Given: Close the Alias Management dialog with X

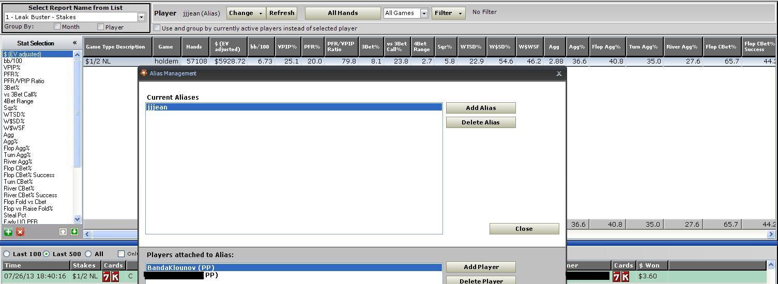Looking at the screenshot, I should (x=558, y=74).
